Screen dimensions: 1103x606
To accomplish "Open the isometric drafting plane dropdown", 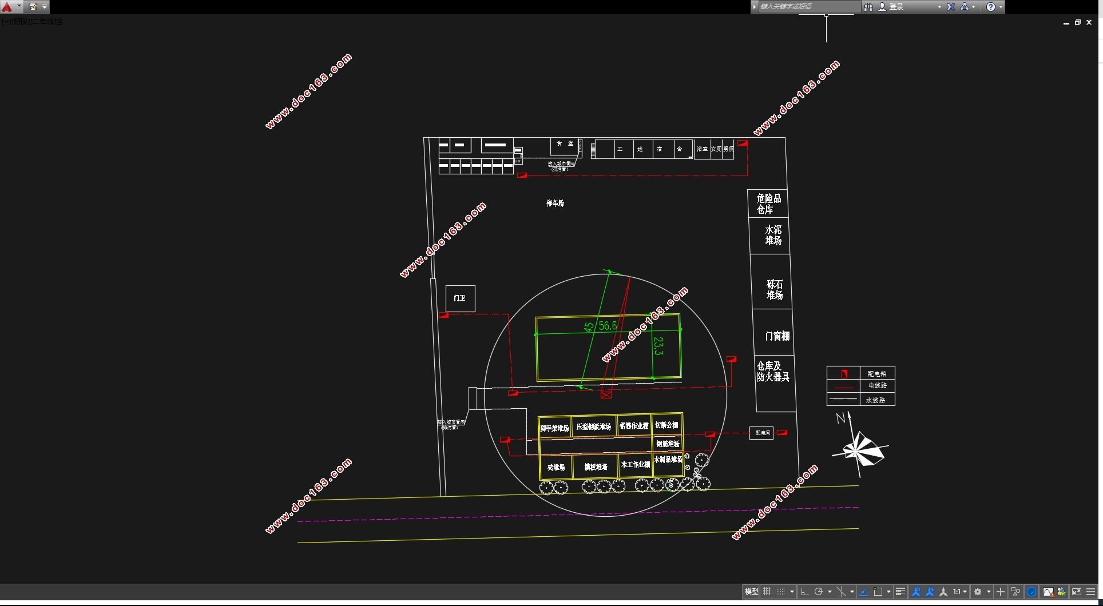I will (852, 592).
